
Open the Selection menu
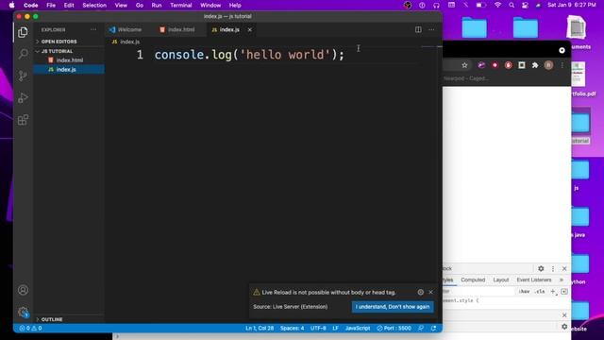coord(94,6)
